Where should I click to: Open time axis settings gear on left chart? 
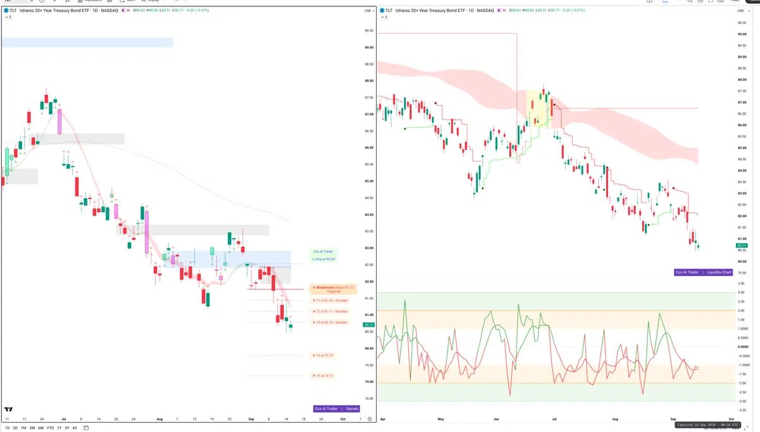[x=370, y=419]
